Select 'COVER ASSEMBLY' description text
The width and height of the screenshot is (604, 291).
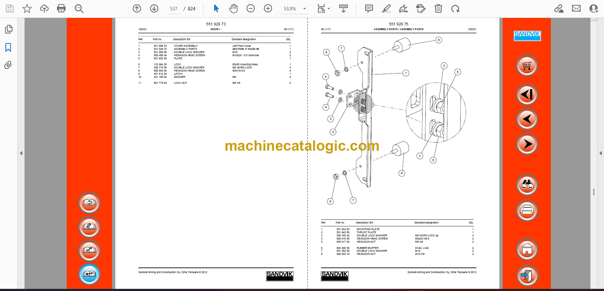click(186, 46)
